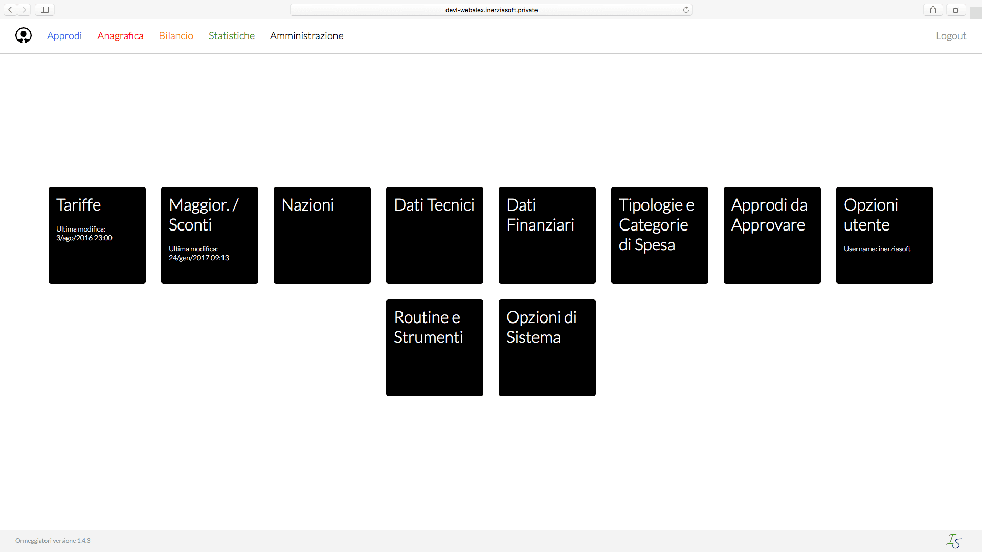Click the browser back arrow
982x552 pixels.
pos(10,10)
